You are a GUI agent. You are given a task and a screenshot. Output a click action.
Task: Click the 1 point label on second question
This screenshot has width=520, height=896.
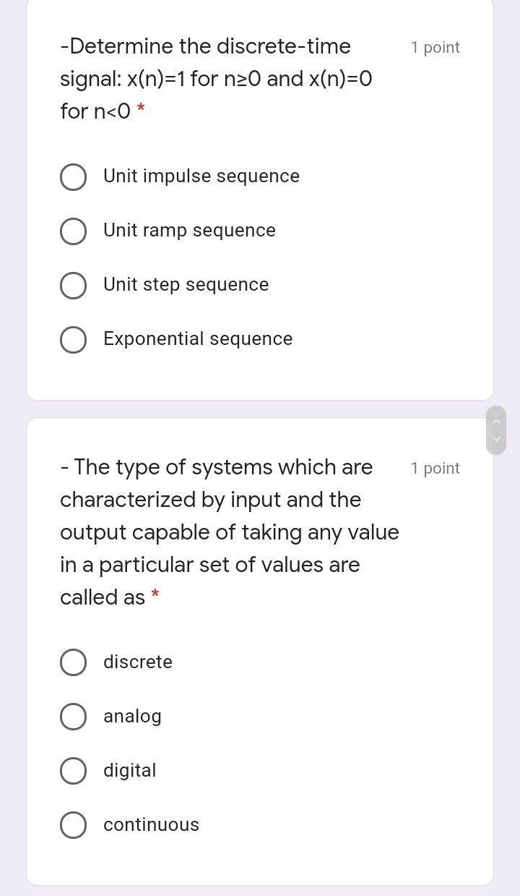coord(435,468)
